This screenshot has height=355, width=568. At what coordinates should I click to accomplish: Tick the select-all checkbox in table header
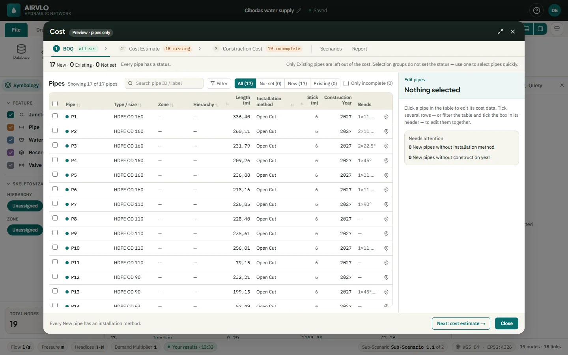pos(55,104)
